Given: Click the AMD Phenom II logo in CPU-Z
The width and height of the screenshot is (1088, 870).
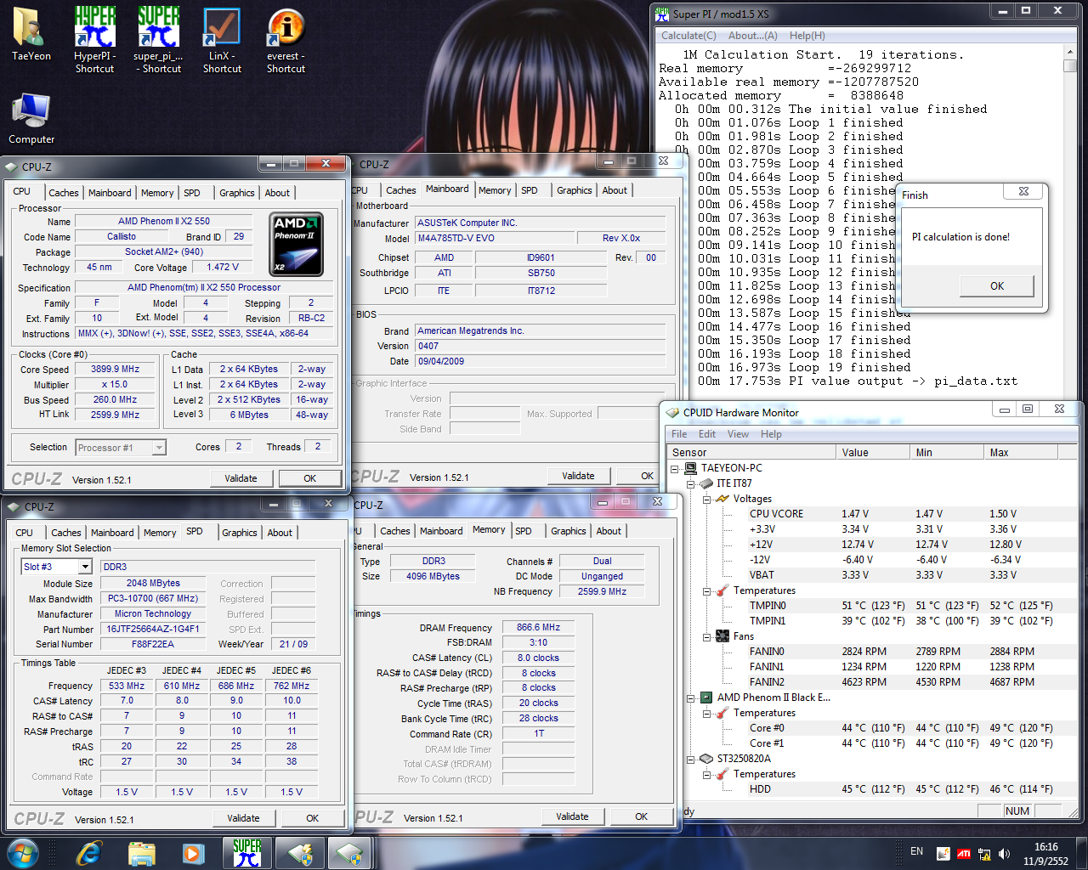Looking at the screenshot, I should (297, 244).
